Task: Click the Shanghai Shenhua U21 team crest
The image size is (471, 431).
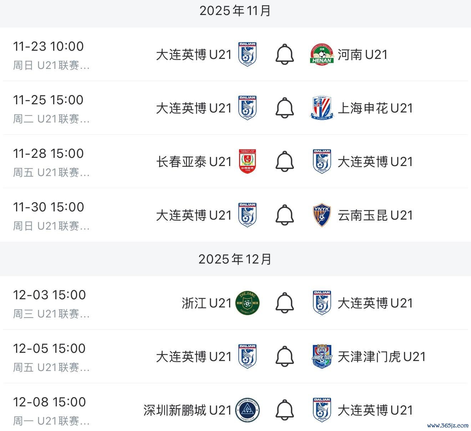Action: pyautogui.click(x=321, y=108)
